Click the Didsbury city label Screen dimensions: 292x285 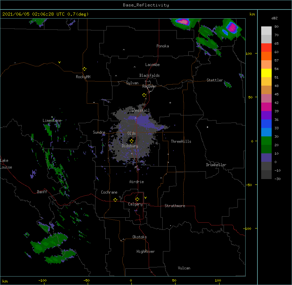[x=130, y=146]
